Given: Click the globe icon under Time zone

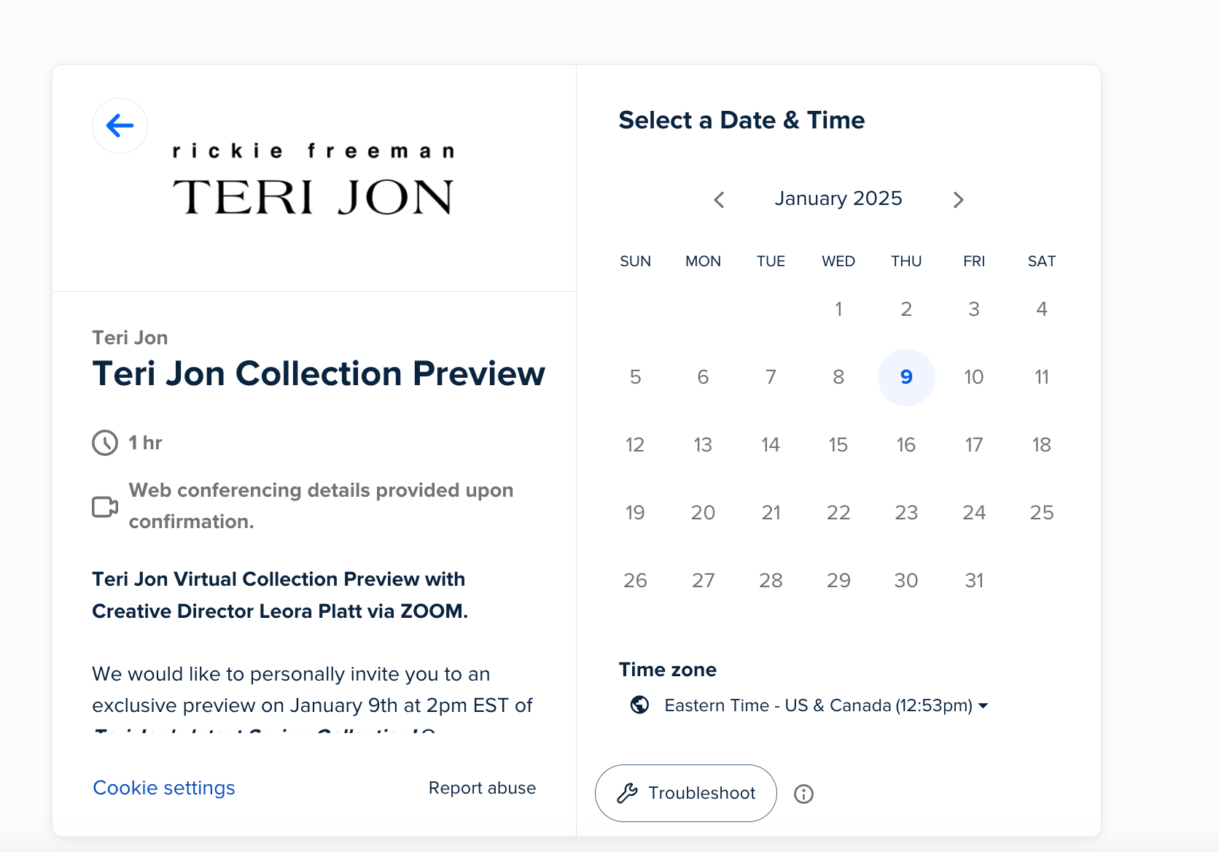Looking at the screenshot, I should [x=639, y=705].
